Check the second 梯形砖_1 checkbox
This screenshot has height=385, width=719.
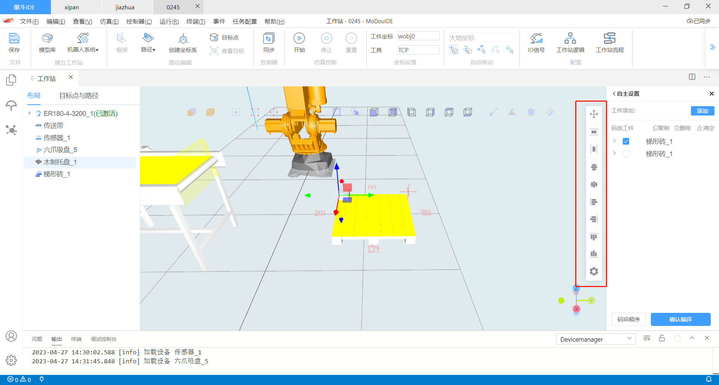[x=626, y=154]
